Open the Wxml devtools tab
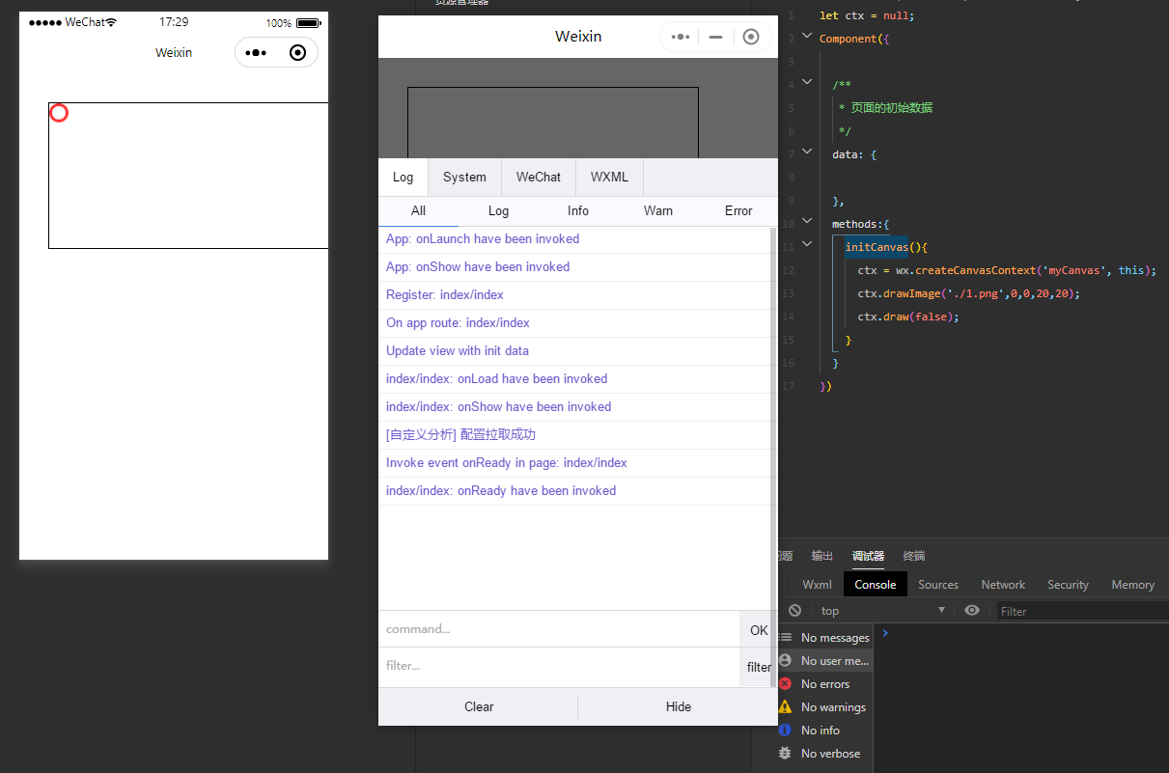 click(x=817, y=584)
